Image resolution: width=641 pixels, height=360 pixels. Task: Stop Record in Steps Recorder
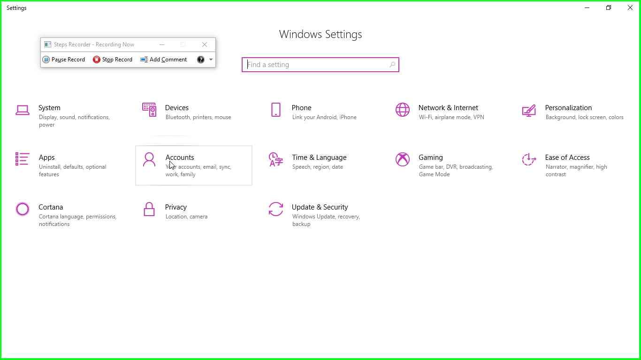tap(112, 60)
